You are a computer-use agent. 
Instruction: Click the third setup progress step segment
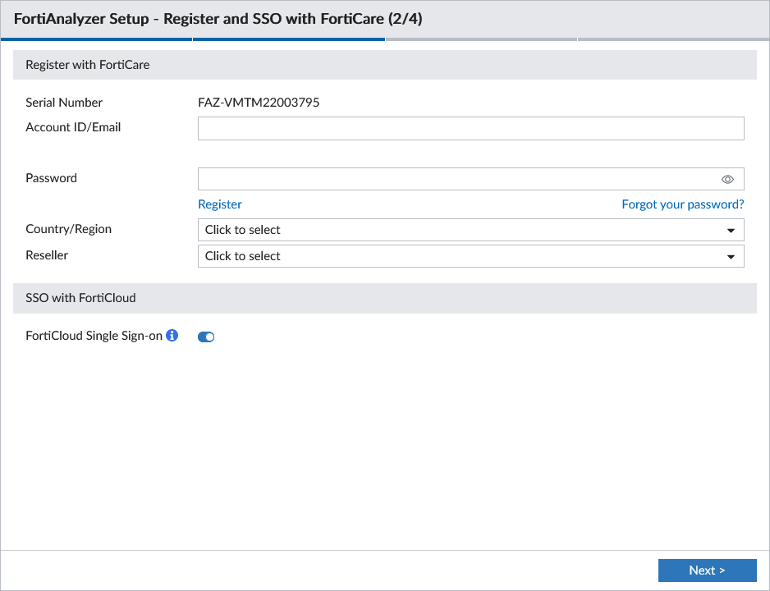[x=481, y=39]
